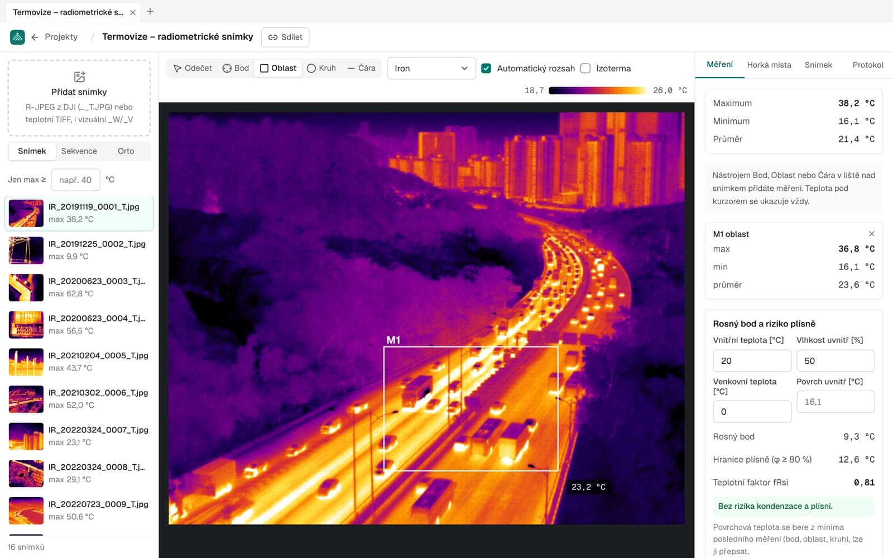Open the Projekty breadcrumb link
Screen dimensions: 893x558
(61, 37)
